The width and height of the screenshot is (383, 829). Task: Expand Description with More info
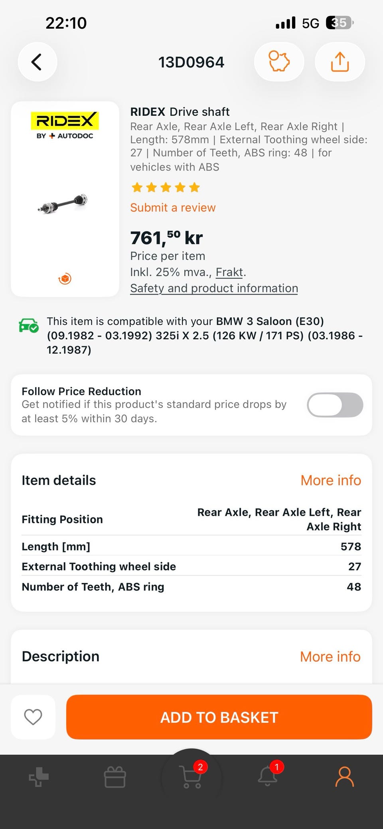(330, 657)
